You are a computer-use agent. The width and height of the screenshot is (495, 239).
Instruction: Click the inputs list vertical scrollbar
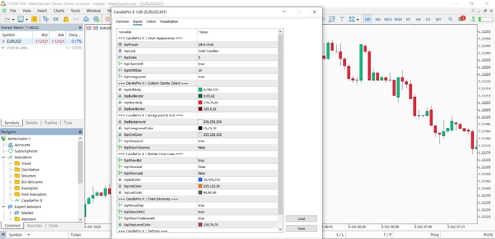pos(280,125)
